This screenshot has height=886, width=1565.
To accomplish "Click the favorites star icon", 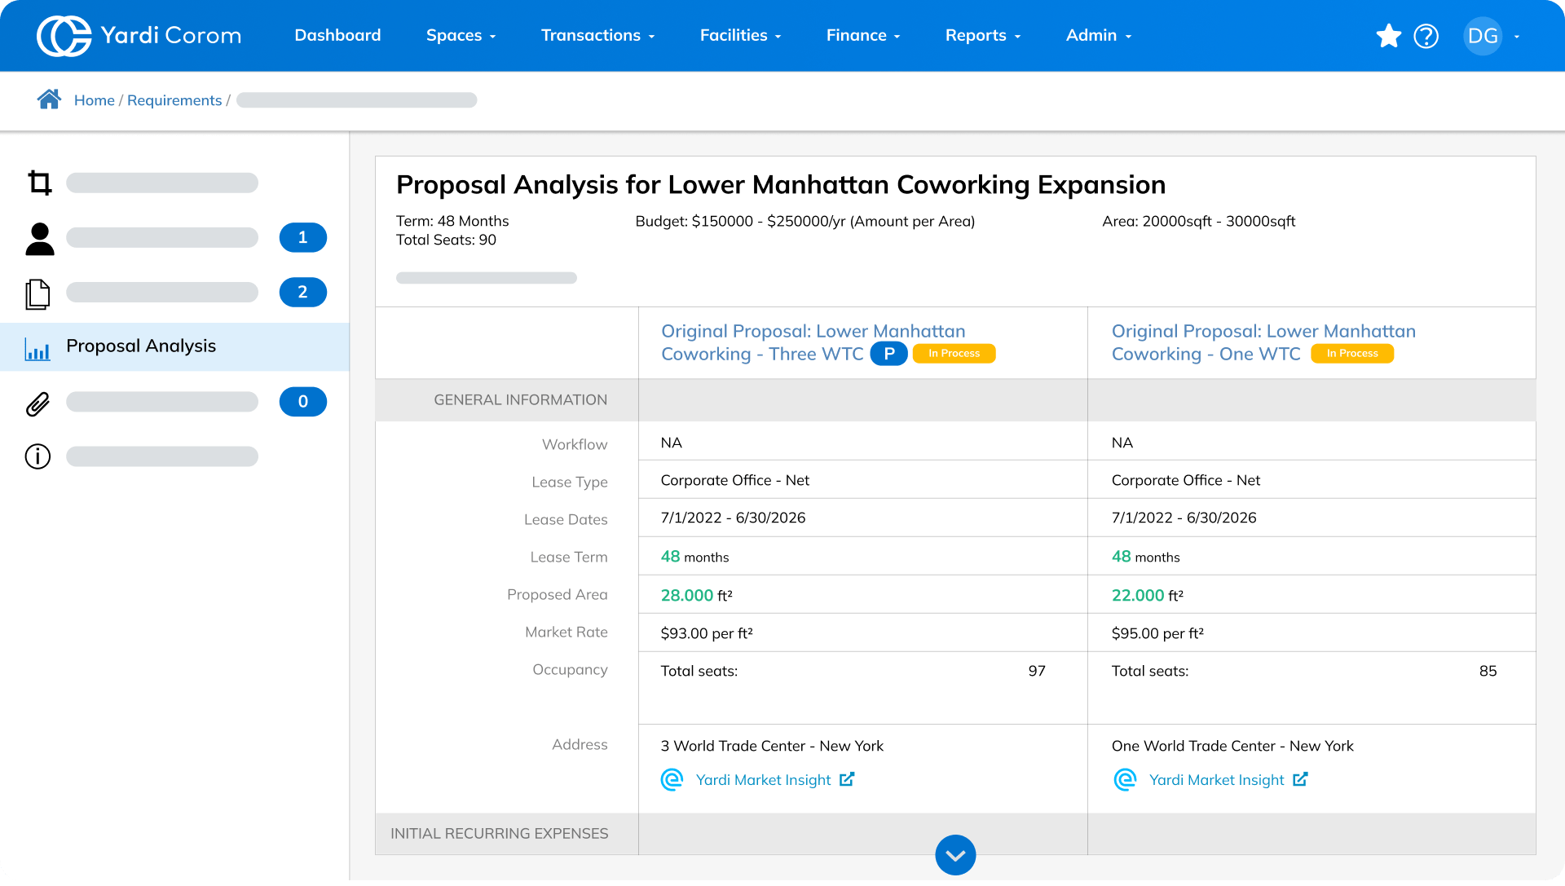I will point(1388,36).
